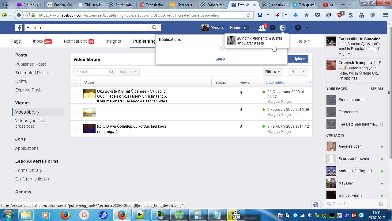Viewport: 392px width, 221px height.
Task: Switch to the Telegram browser tab
Action: pyautogui.click(x=305, y=5)
